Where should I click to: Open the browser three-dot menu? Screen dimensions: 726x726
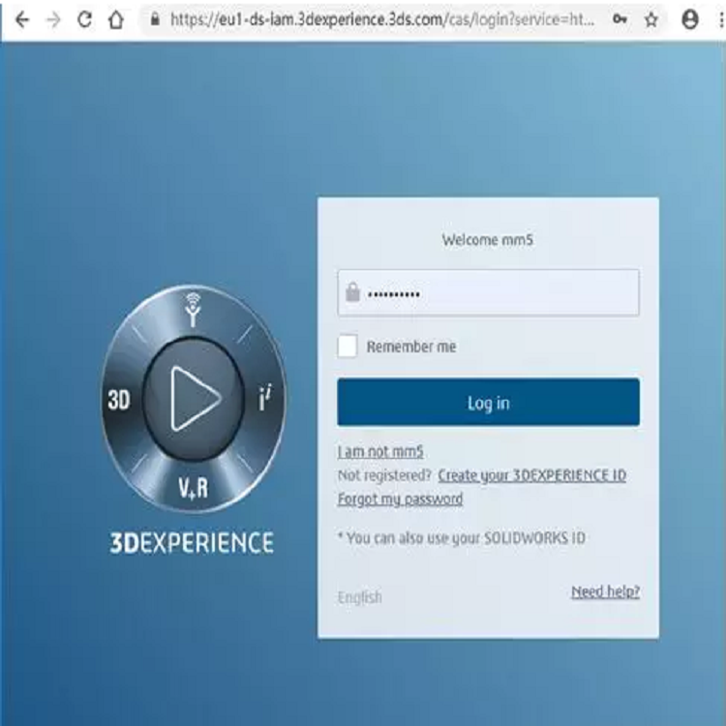(716, 19)
